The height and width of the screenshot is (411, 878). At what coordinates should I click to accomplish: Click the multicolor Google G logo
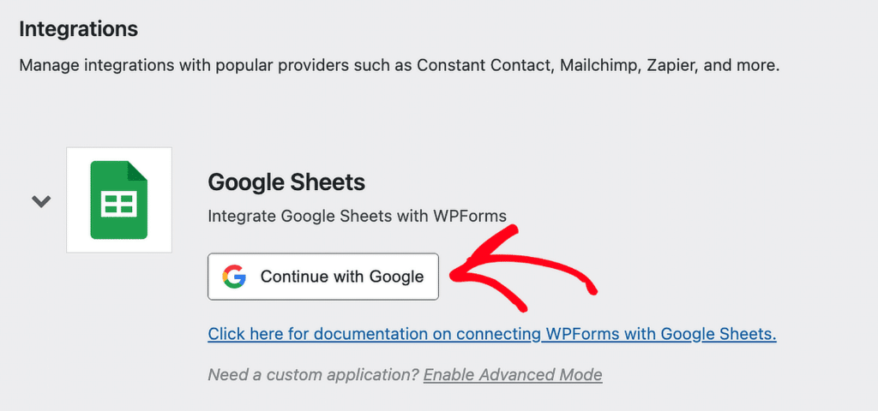(234, 277)
